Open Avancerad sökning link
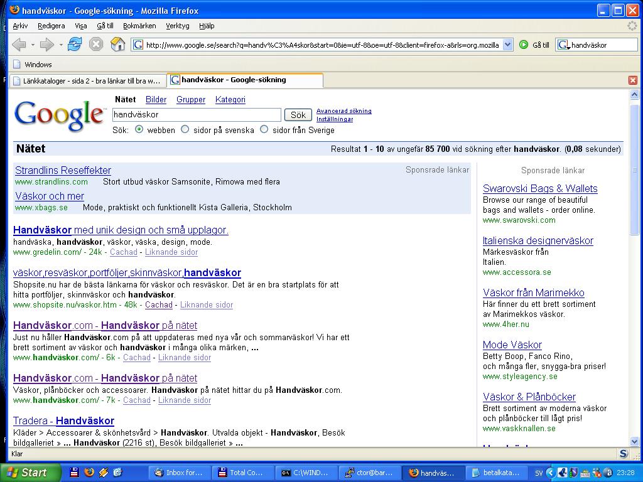 click(343, 110)
